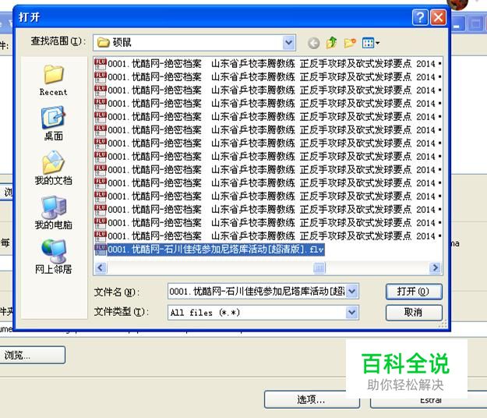Open the view menu icon
The height and width of the screenshot is (418, 487).
371,43
